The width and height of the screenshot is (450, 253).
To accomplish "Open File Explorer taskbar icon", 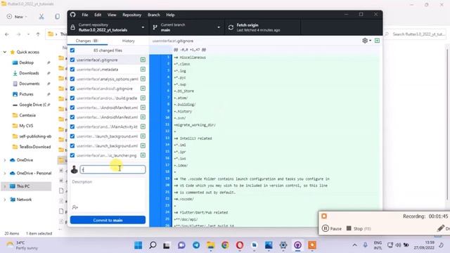I will (x=211, y=245).
